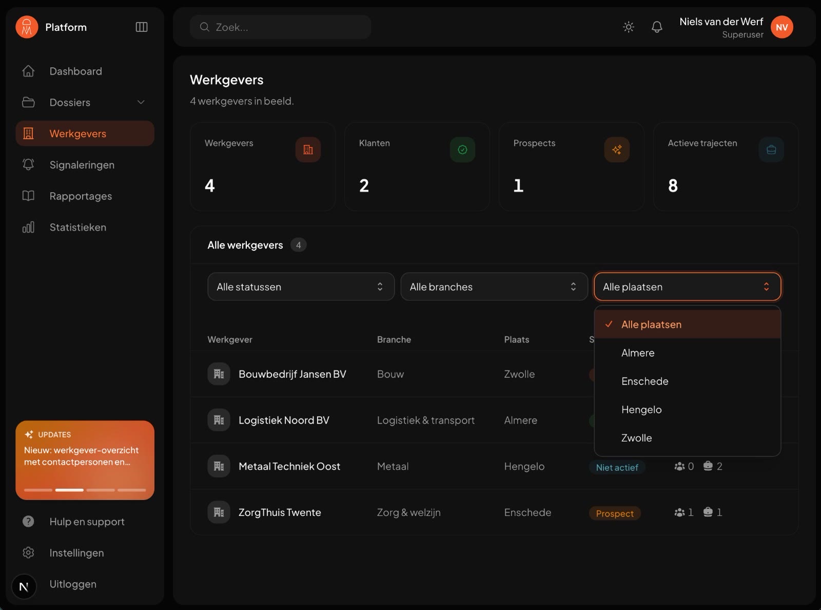The width and height of the screenshot is (821, 610).
Task: Click the Signaleringen bell icon
Action: coord(29,165)
